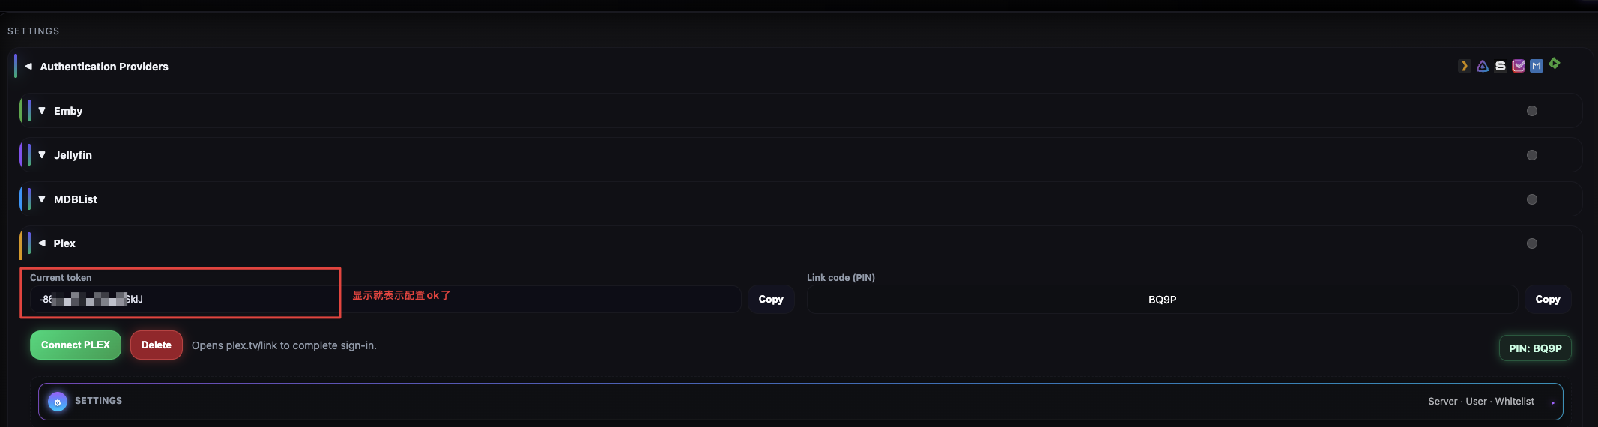
Task: Click the blue M MDBList icon
Action: [x=1537, y=66]
